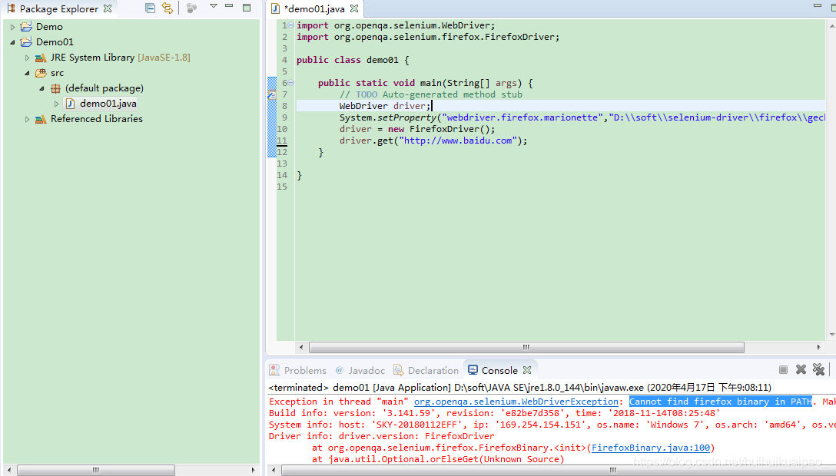Click Remove All Terminated Launches icon
Screen dimensions: 836x476
[x=819, y=370]
